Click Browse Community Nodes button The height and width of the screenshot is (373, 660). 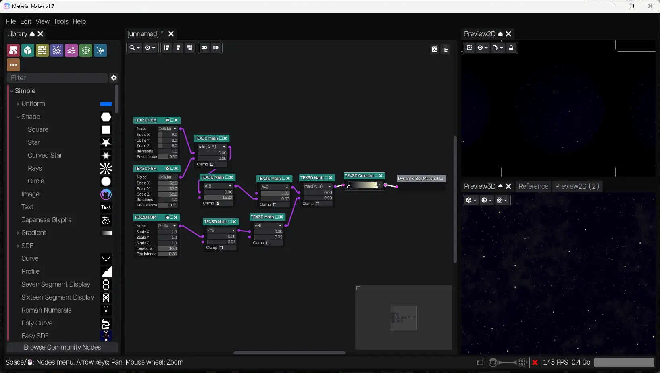click(x=62, y=347)
